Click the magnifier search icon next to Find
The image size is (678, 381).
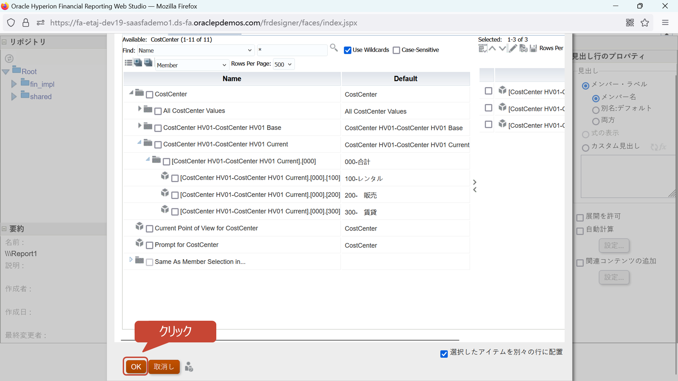tap(334, 48)
